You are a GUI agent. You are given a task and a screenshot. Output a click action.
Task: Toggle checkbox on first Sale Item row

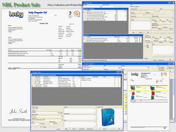[x=140, y=38]
